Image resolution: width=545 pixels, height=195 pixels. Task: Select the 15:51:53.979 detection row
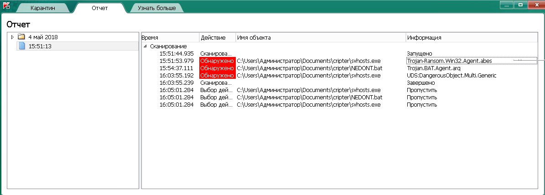tap(339, 61)
